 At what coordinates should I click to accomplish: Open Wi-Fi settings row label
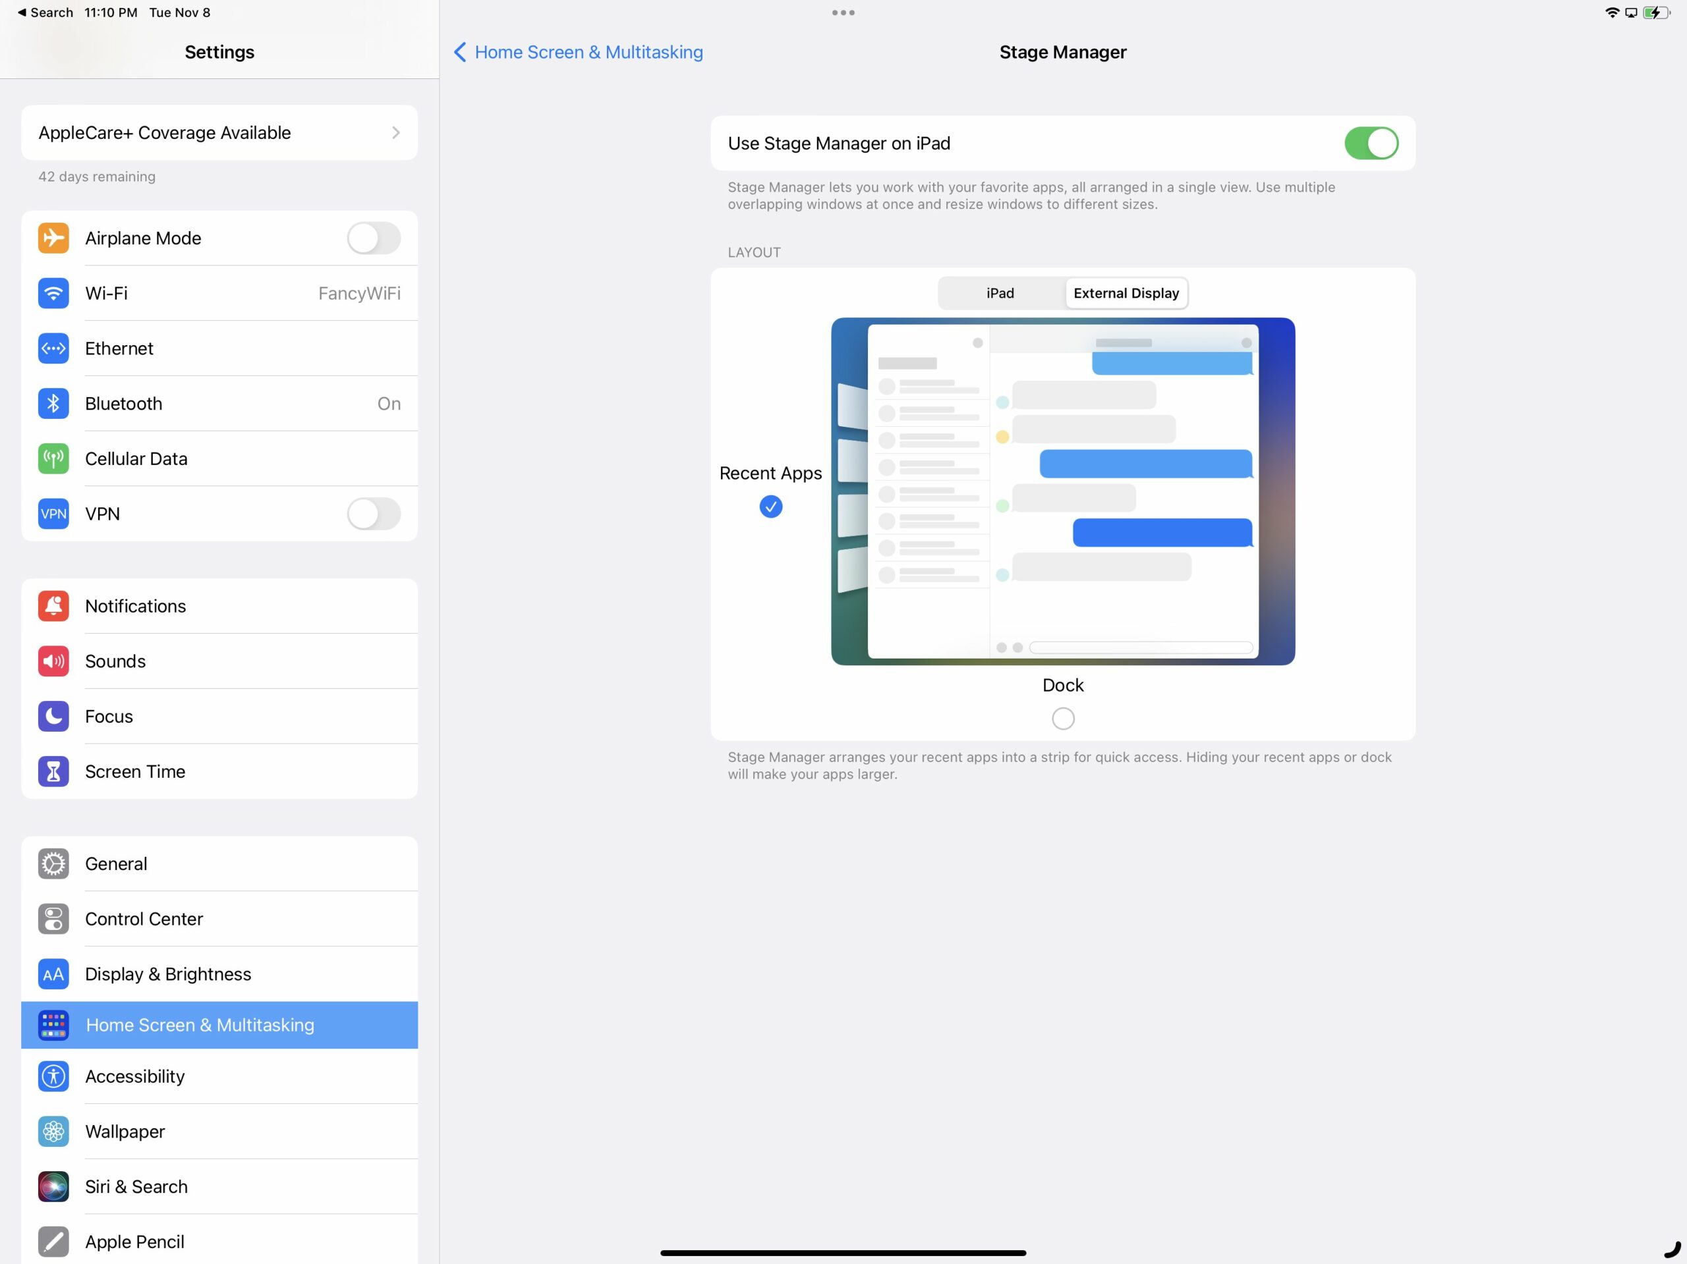[107, 294]
